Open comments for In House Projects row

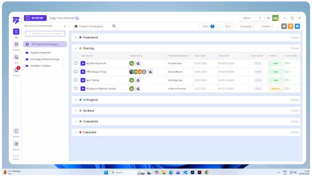pos(287,88)
